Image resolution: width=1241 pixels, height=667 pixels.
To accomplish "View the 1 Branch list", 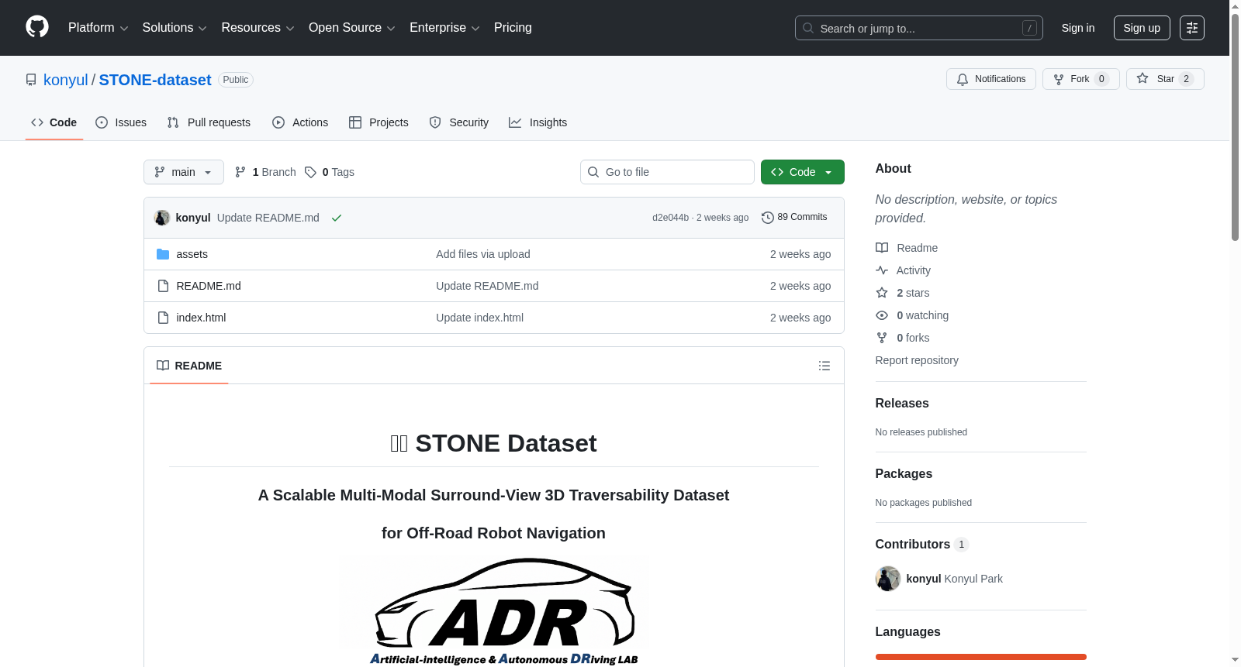I will tap(265, 172).
